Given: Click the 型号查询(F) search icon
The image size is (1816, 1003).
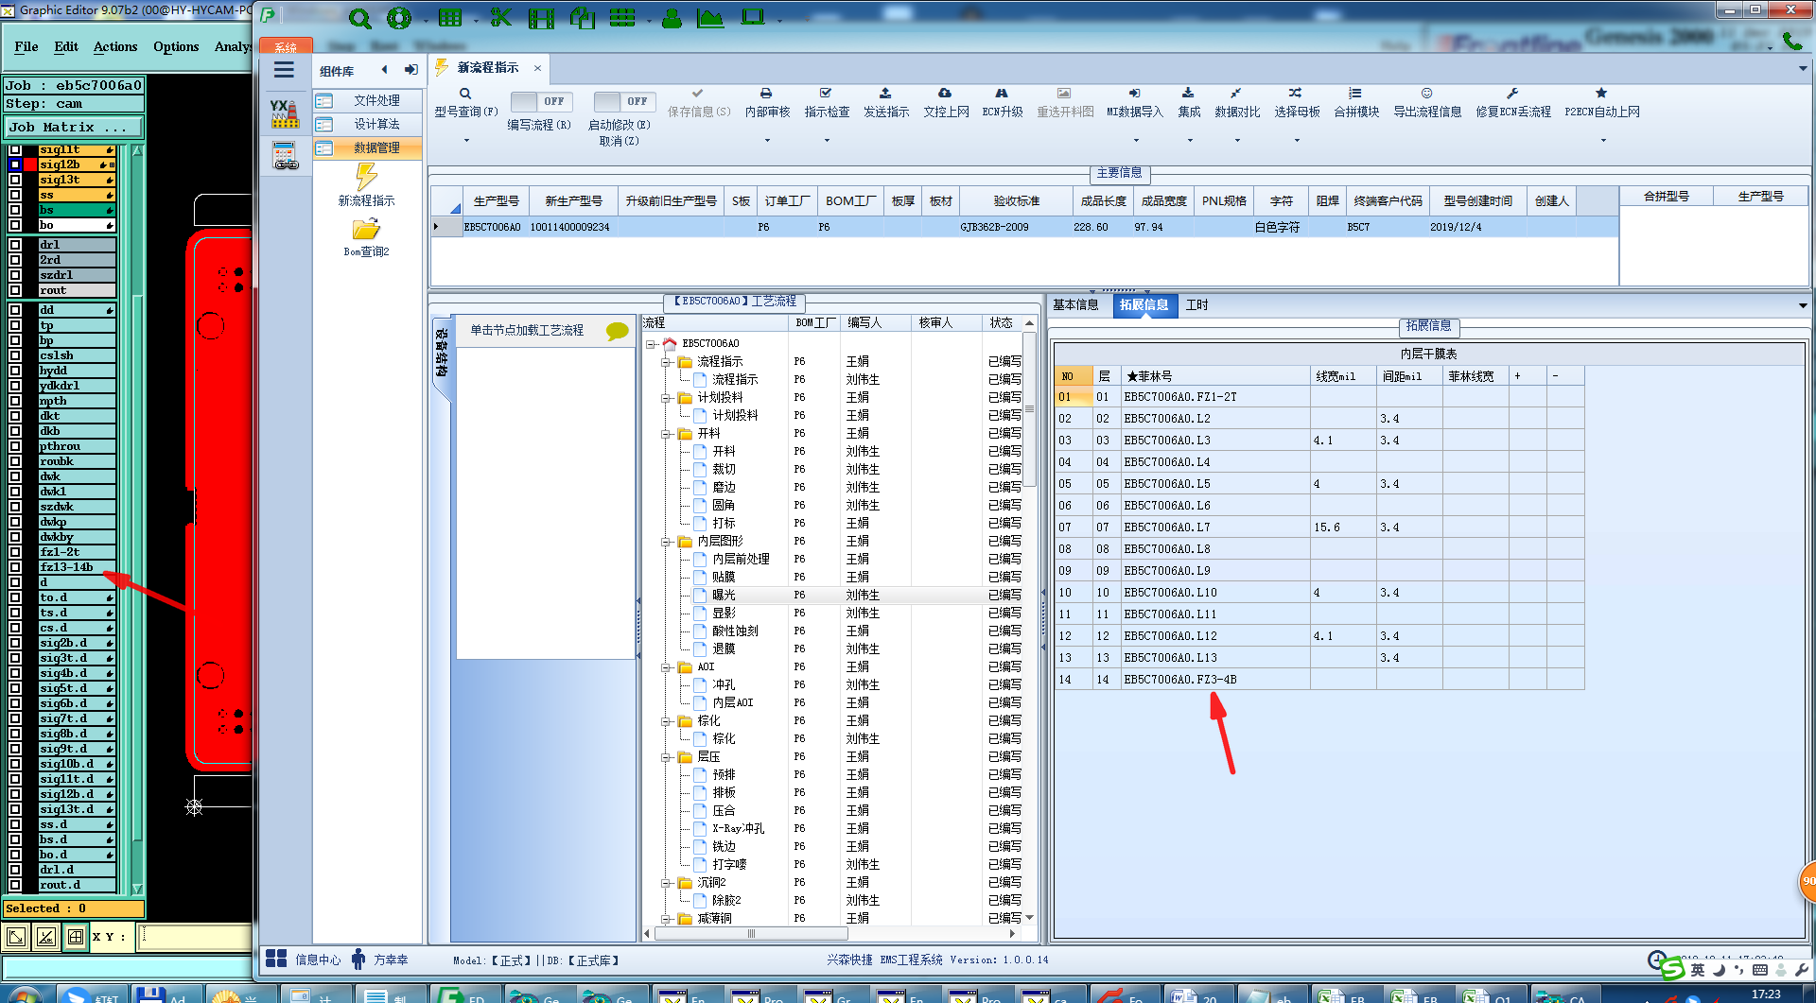Looking at the screenshot, I should [x=465, y=94].
